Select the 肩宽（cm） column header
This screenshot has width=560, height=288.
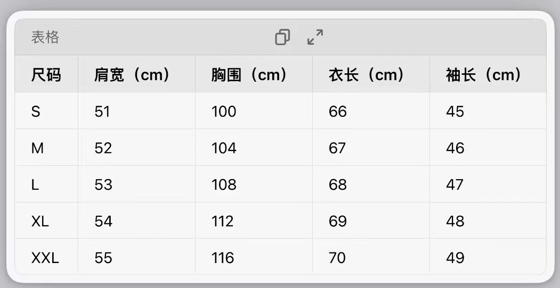click(133, 75)
